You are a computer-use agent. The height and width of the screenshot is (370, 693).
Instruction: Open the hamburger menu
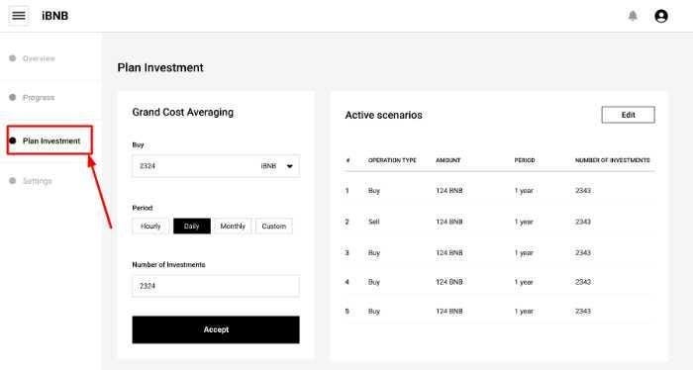click(19, 16)
